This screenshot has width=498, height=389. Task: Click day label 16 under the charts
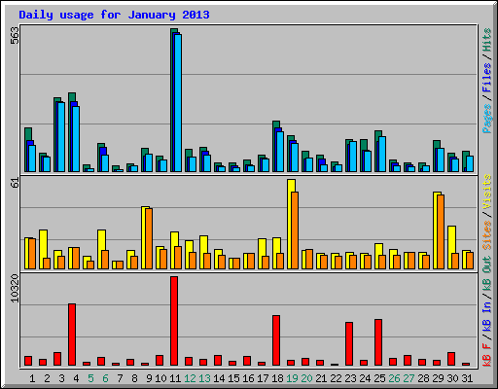pos(248,378)
